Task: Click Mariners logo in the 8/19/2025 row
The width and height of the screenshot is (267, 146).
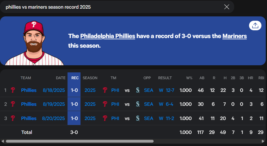Action: [x=138, y=104]
